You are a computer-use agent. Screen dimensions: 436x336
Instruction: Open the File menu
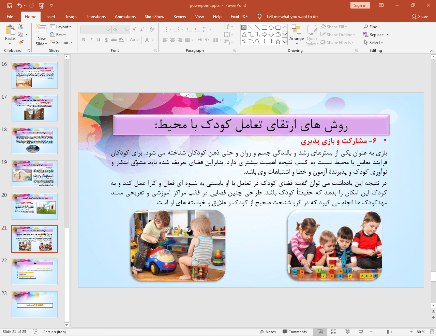tap(10, 17)
